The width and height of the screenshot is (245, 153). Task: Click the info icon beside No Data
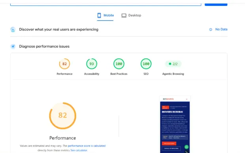coord(211,29)
